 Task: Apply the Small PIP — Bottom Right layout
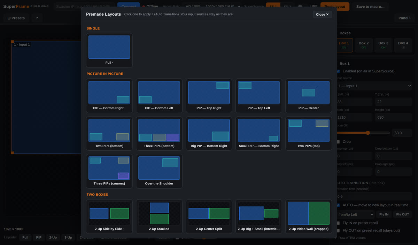259,134
